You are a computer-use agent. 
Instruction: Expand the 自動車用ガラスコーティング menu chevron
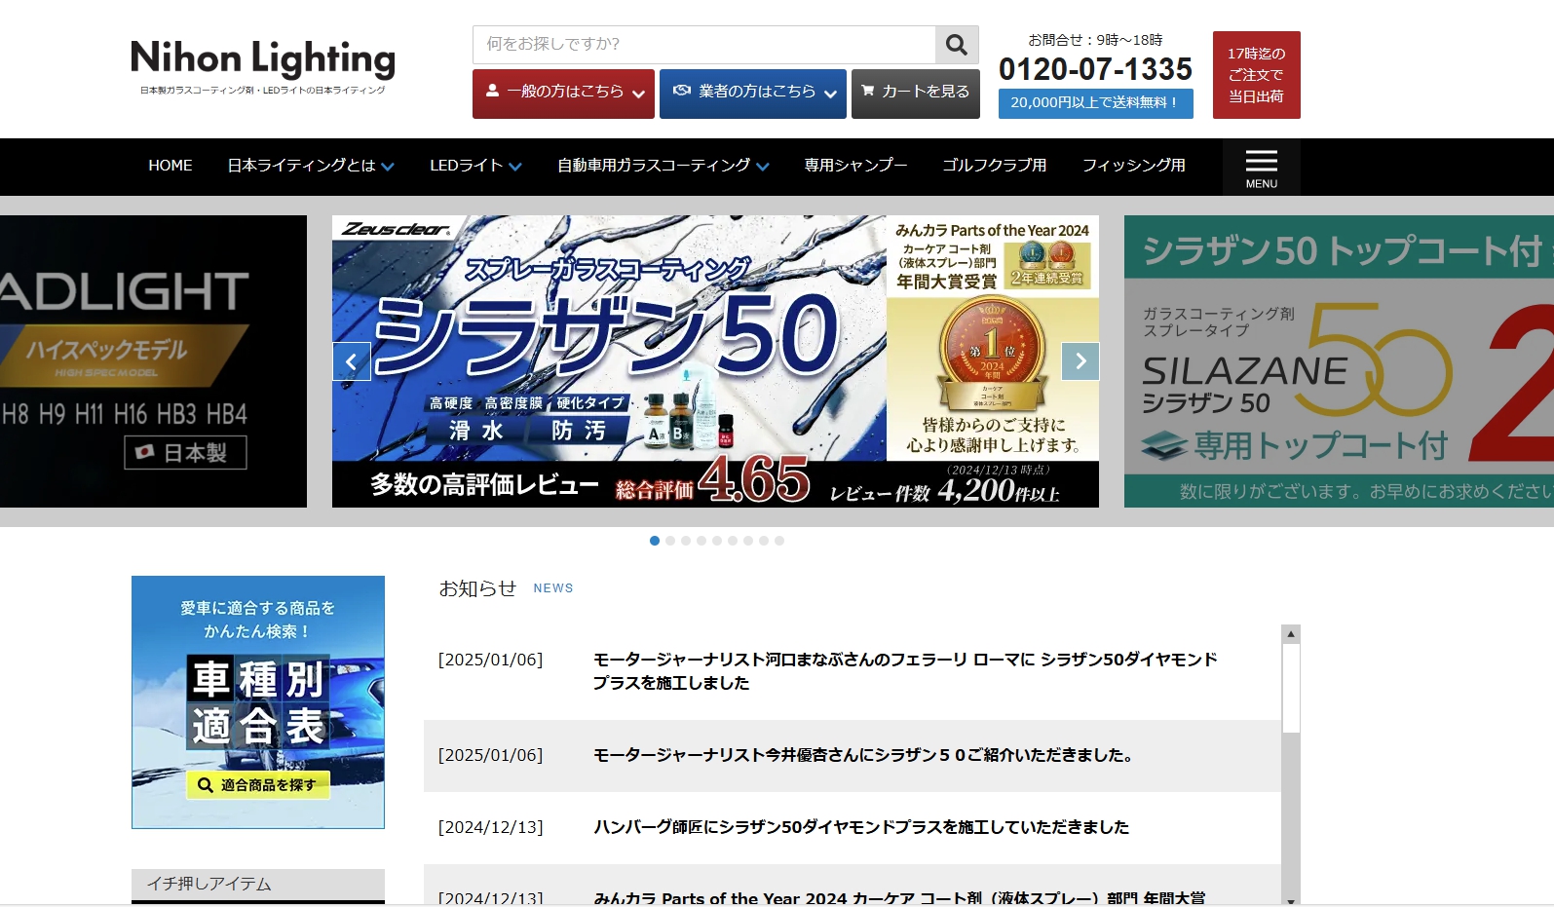click(x=763, y=167)
